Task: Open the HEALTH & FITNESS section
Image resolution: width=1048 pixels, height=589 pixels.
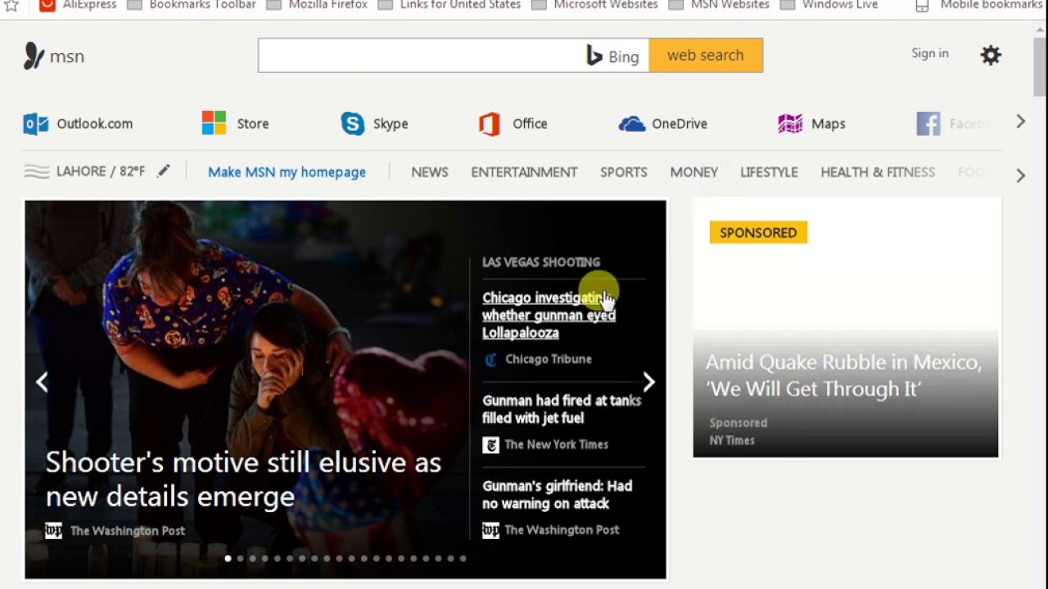Action: pos(878,172)
